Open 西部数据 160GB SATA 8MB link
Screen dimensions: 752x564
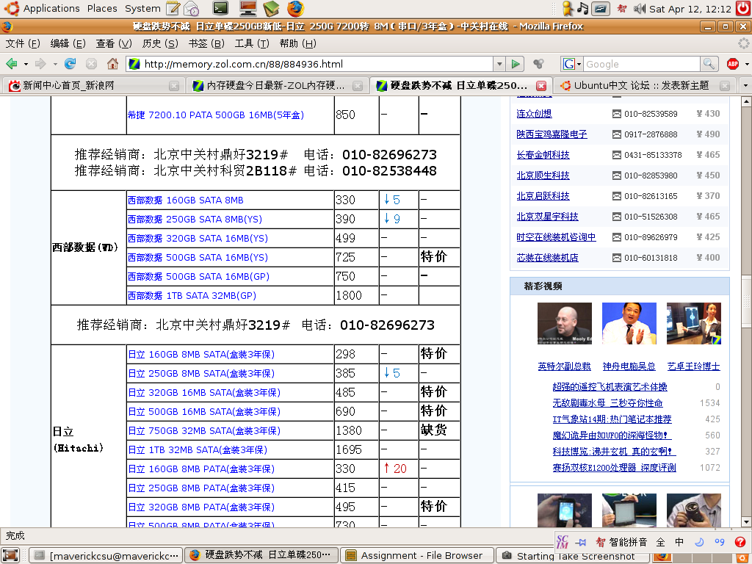point(186,200)
